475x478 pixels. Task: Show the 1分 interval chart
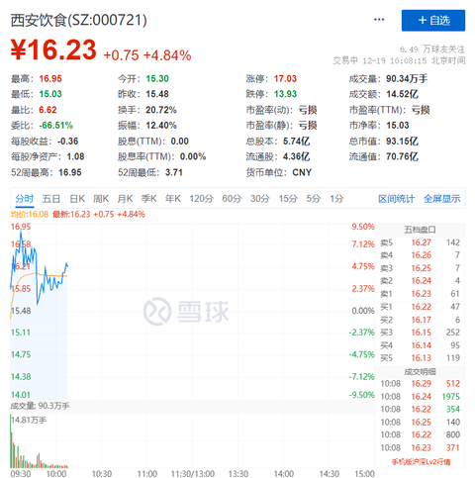point(336,199)
